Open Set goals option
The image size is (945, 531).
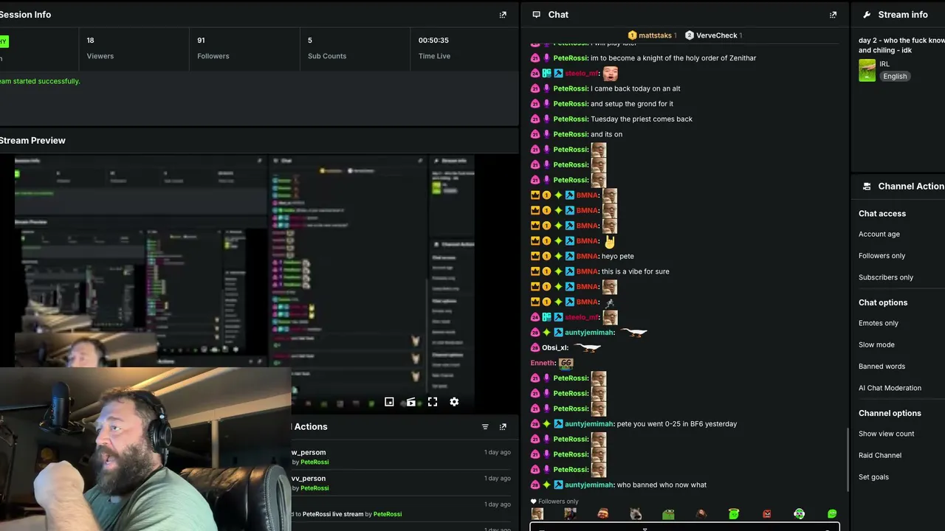(x=873, y=477)
